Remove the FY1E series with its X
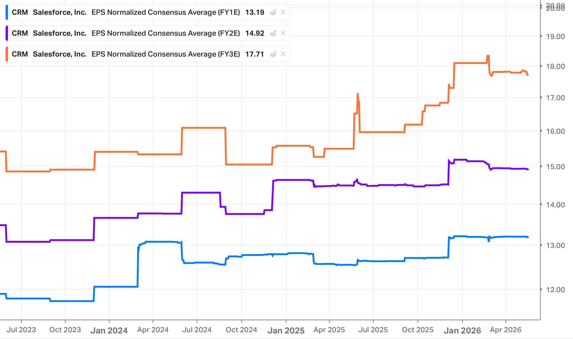This screenshot has height=339, width=573. click(x=283, y=12)
